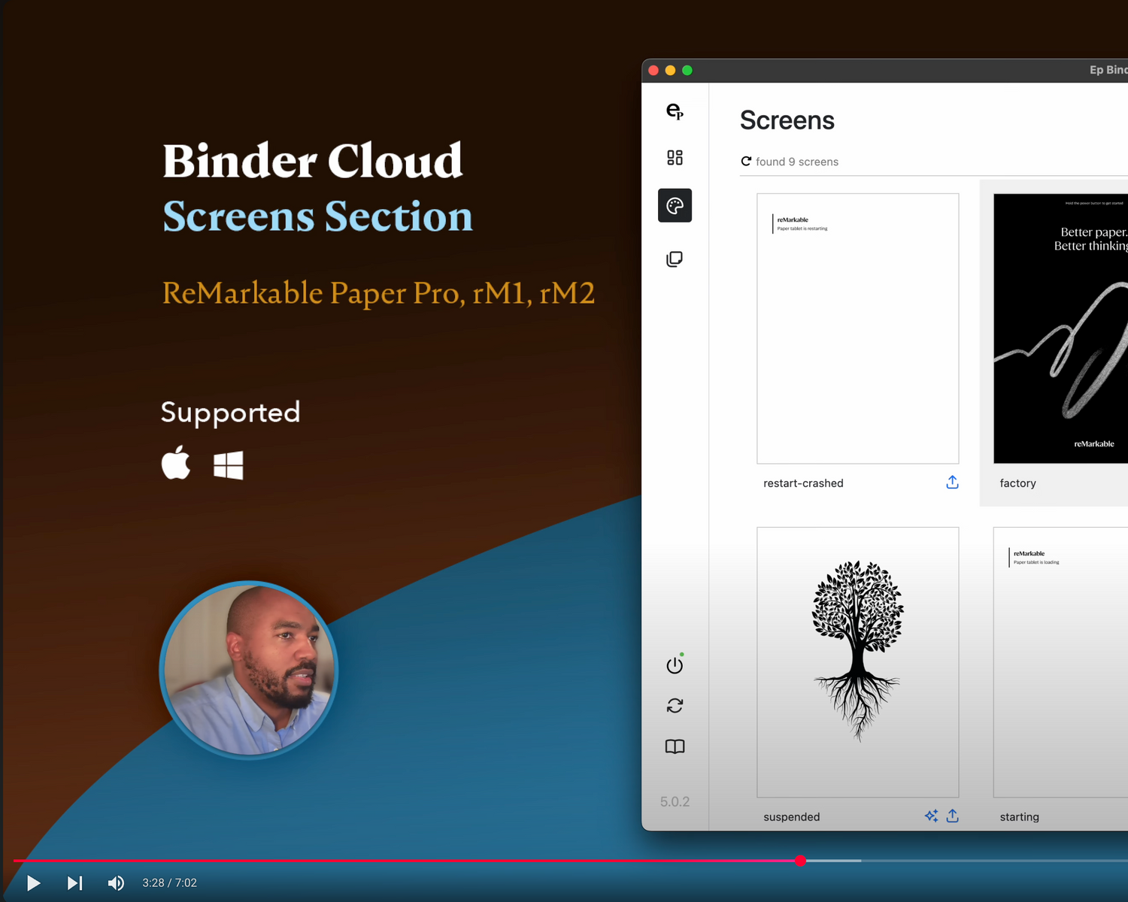The width and height of the screenshot is (1128, 902).
Task: Seek using the red progress bar handle
Action: tap(800, 861)
